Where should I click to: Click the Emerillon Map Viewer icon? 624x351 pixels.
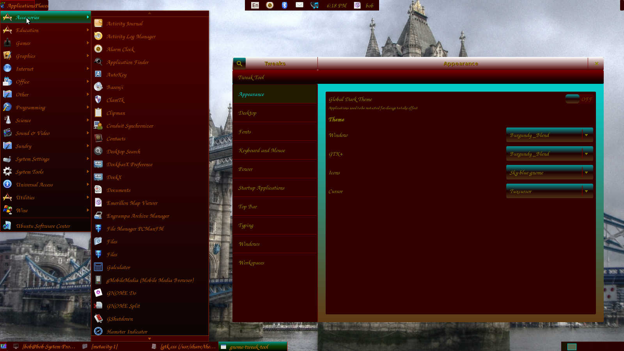pos(98,202)
